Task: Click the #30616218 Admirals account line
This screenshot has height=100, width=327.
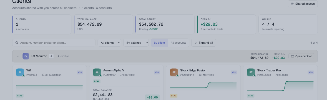Action: coord(272,75)
